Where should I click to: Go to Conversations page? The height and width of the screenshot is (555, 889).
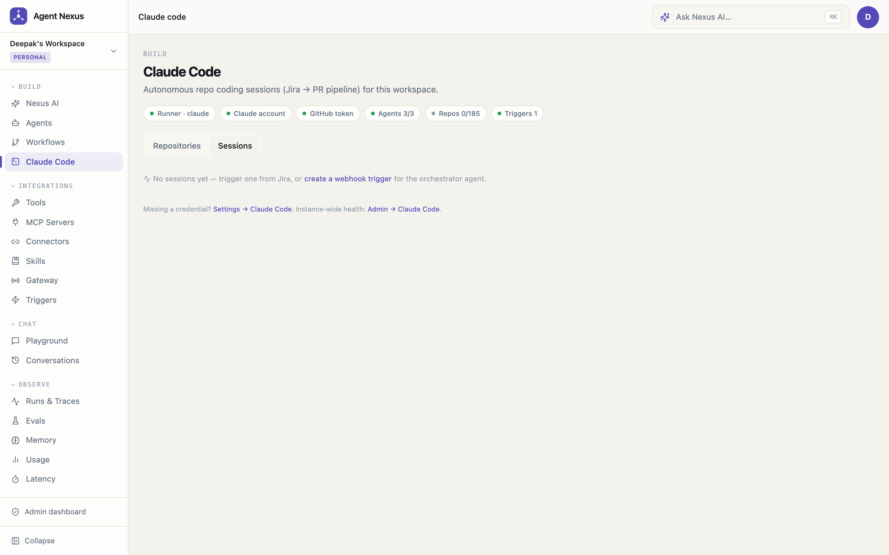64,360
